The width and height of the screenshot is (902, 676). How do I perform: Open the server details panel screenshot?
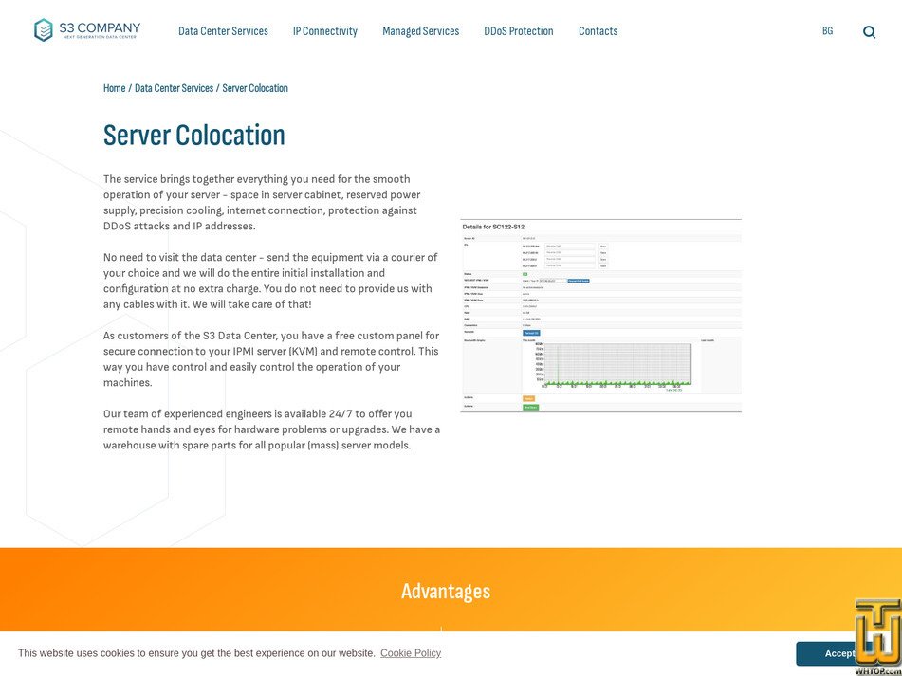(x=600, y=316)
